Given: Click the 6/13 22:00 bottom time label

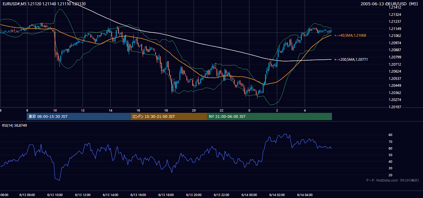Looking at the screenshot, I should 221,195.
